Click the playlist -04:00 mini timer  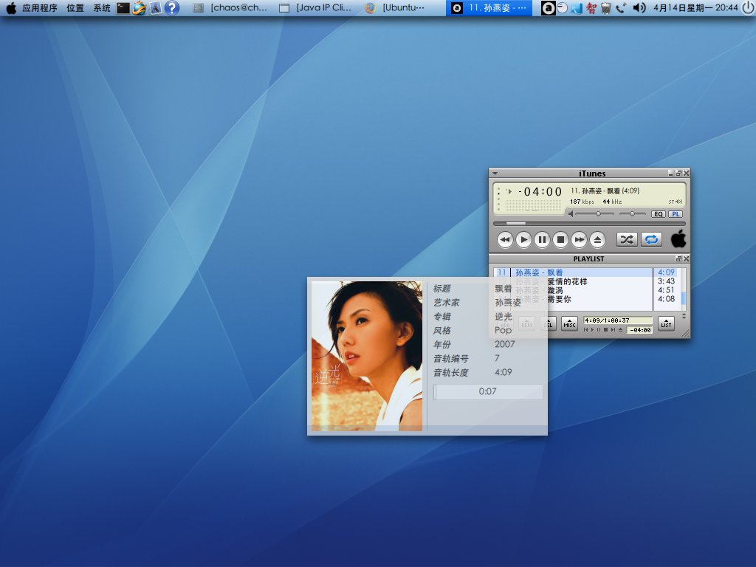point(640,330)
